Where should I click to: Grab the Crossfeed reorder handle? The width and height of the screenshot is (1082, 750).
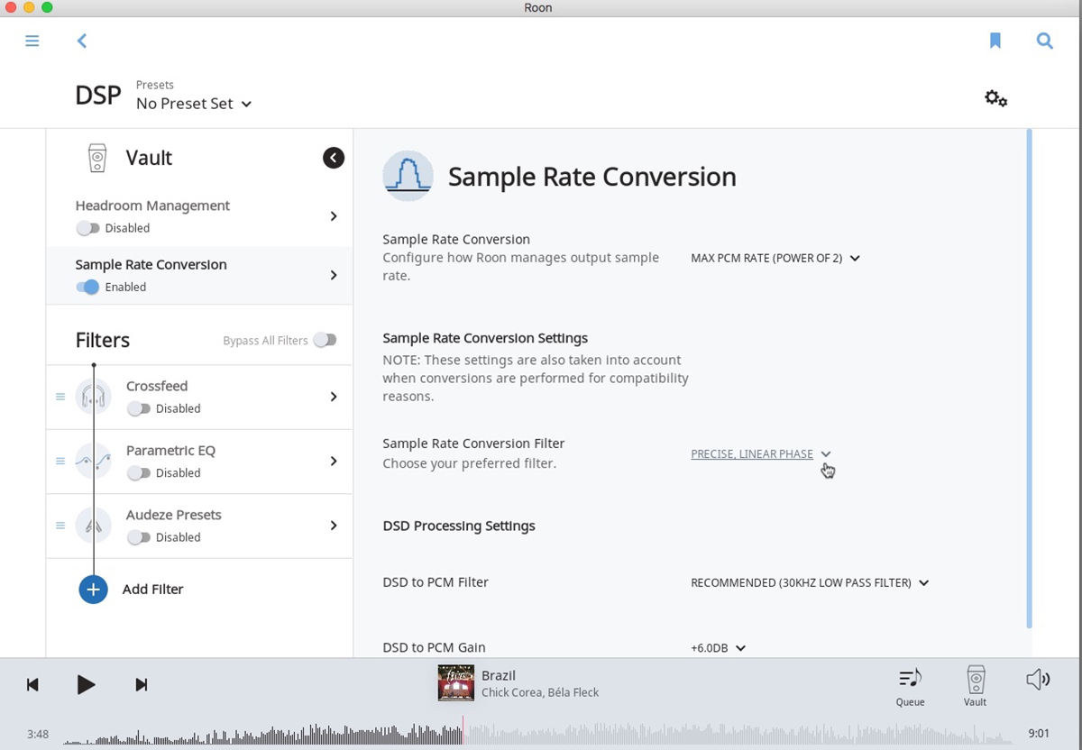60,397
